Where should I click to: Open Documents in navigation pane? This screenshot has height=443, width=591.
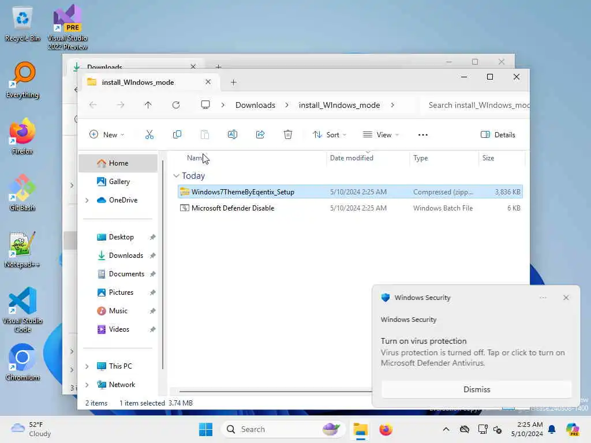point(118,274)
